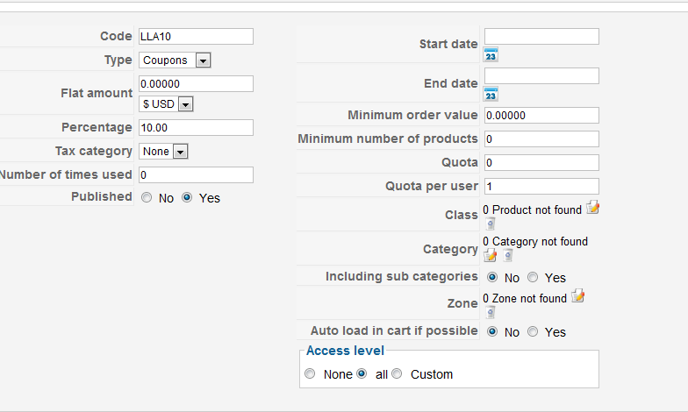Open the $ USD currency dropdown
688x412 pixels.
[167, 104]
